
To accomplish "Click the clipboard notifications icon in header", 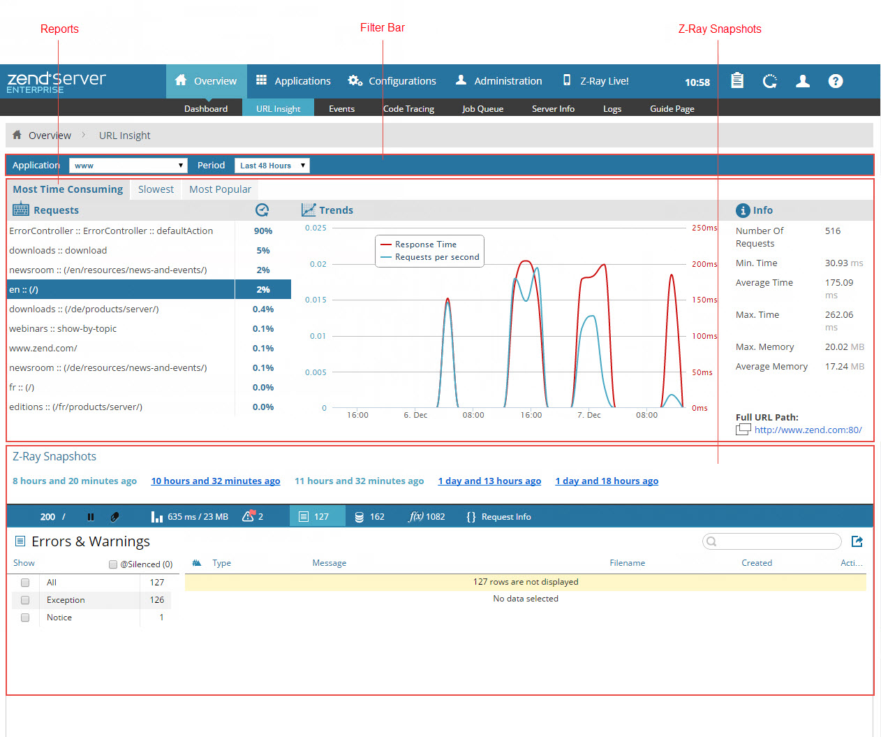I will [x=736, y=81].
